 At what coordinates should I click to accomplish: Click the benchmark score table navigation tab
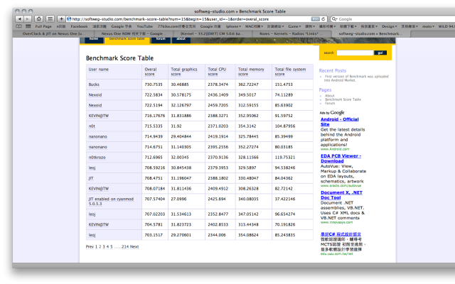127,40
